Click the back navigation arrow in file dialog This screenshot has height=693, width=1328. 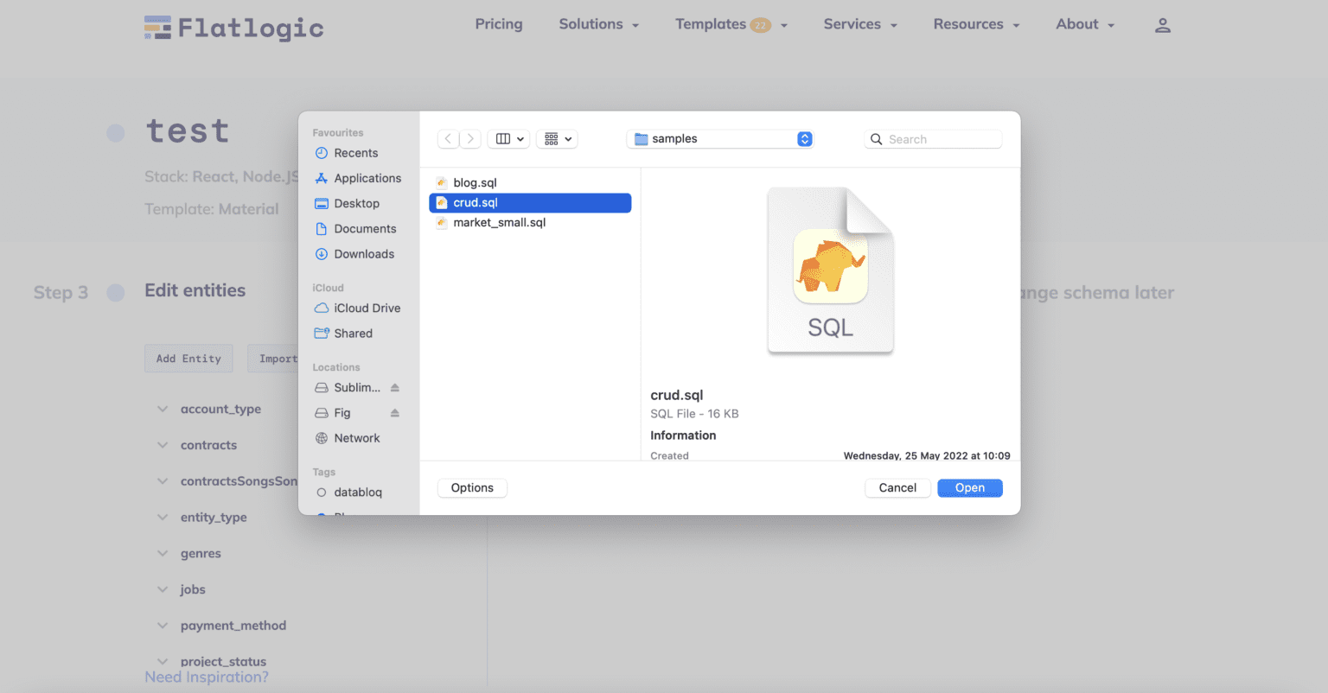(448, 139)
